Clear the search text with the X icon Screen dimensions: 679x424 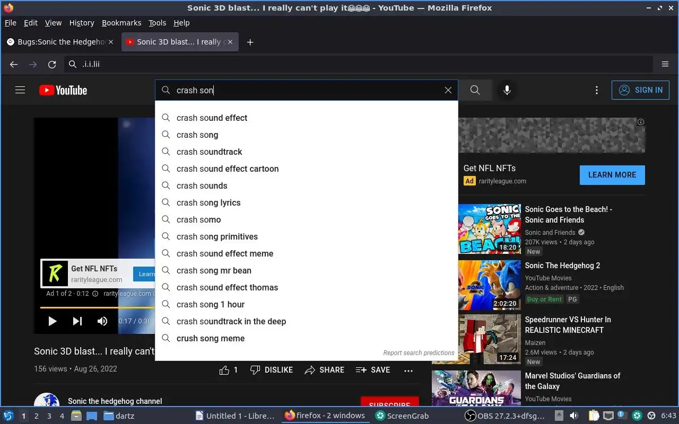click(448, 90)
